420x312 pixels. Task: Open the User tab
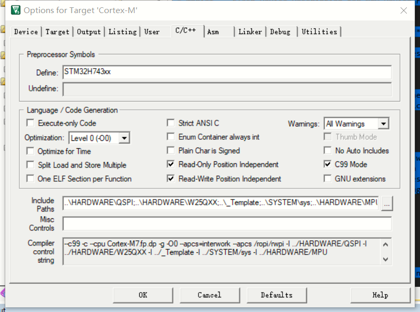(152, 32)
